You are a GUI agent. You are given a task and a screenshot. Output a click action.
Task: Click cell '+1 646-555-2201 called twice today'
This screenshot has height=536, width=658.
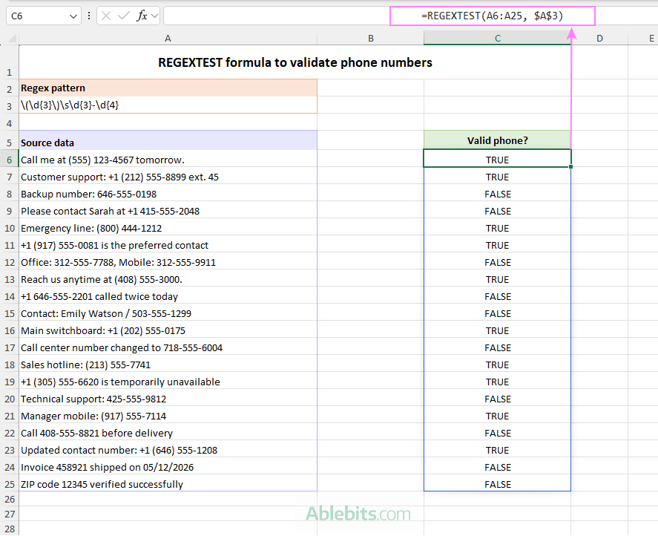[168, 296]
